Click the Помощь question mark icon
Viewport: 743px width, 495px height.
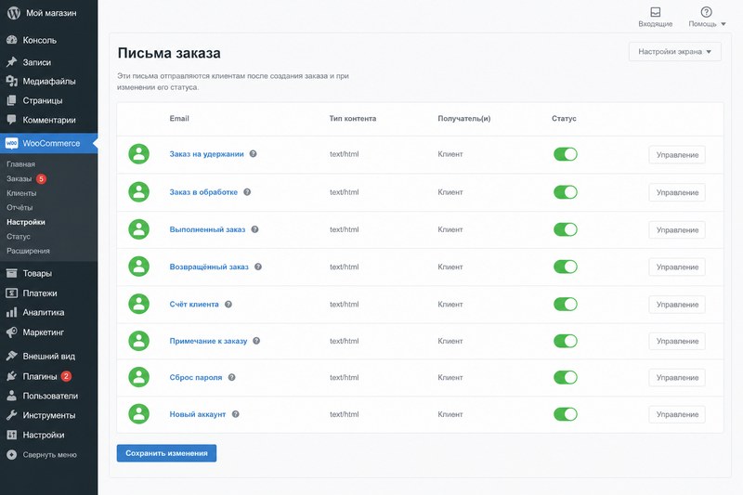[706, 12]
